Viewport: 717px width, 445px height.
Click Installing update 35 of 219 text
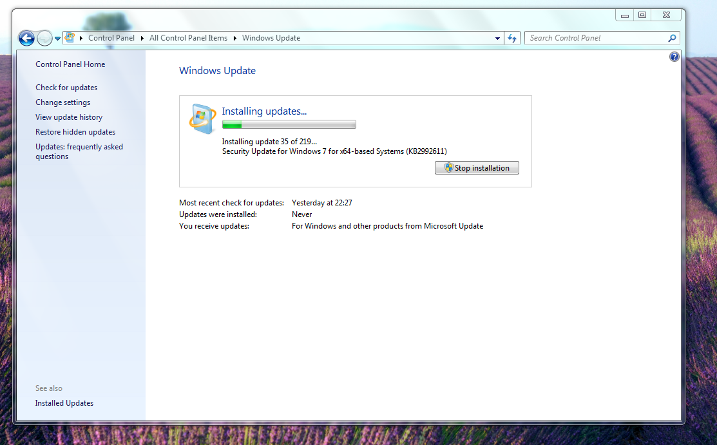(269, 142)
